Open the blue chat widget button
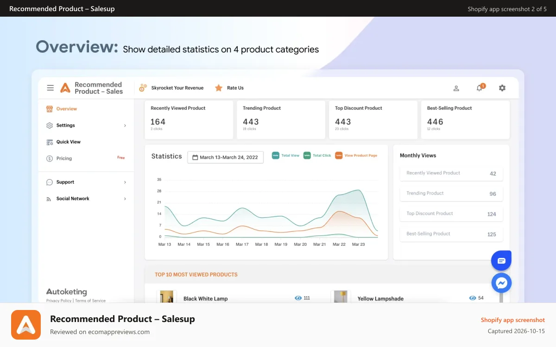Viewport: 556px width, 347px height. pos(501,261)
